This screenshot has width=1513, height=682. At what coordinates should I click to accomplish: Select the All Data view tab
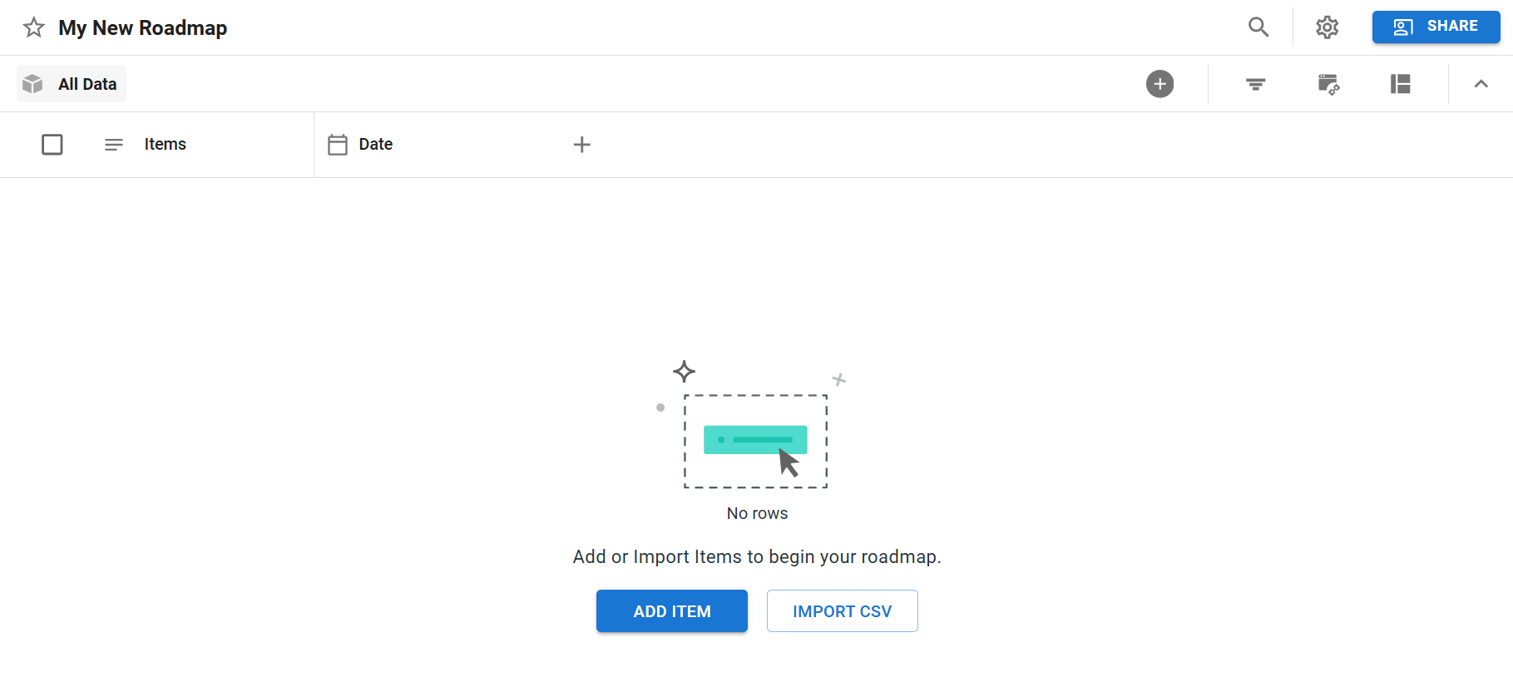87,84
